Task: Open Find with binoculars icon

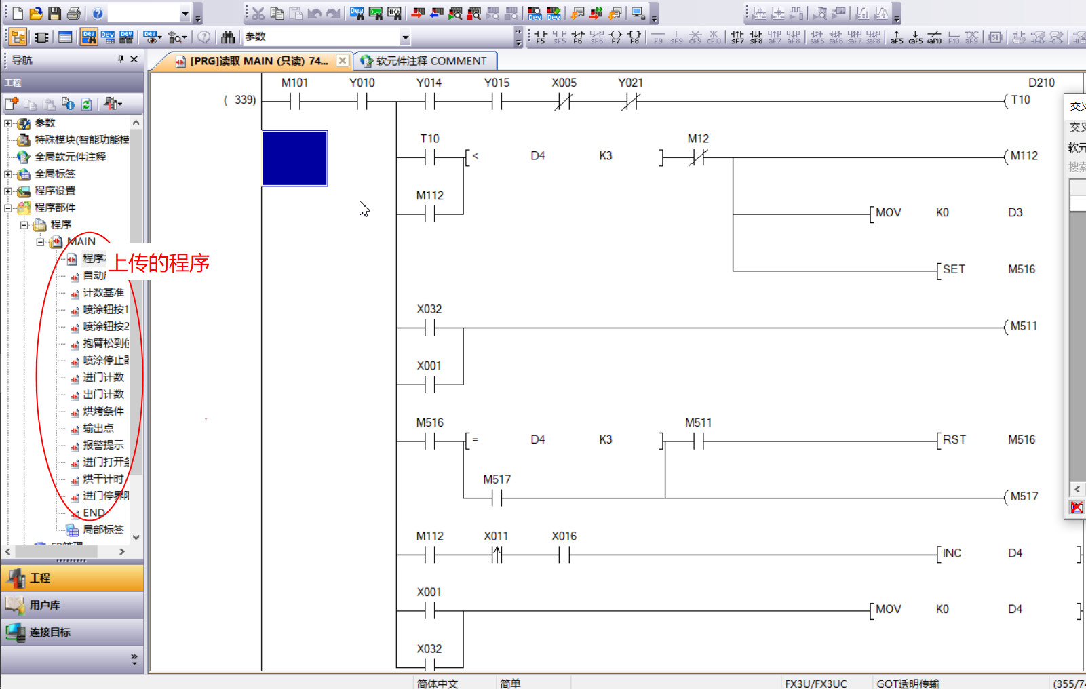Action: [228, 37]
